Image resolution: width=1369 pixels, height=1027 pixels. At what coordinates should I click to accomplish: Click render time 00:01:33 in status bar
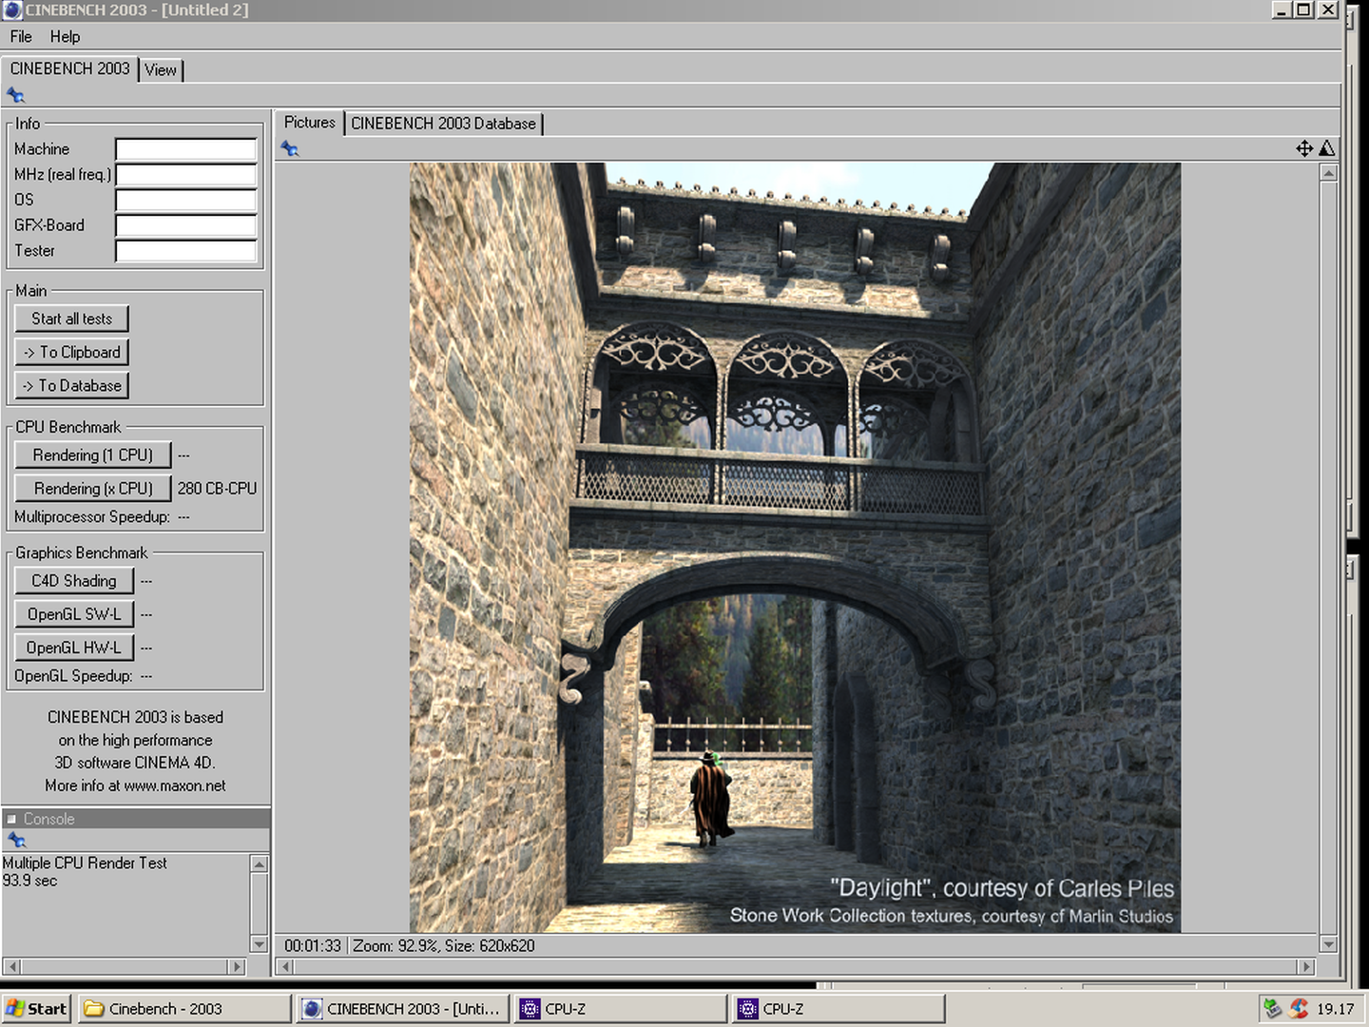point(312,945)
